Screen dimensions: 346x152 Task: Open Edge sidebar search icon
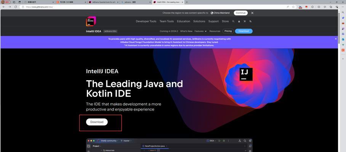pyautogui.click(x=343, y=12)
